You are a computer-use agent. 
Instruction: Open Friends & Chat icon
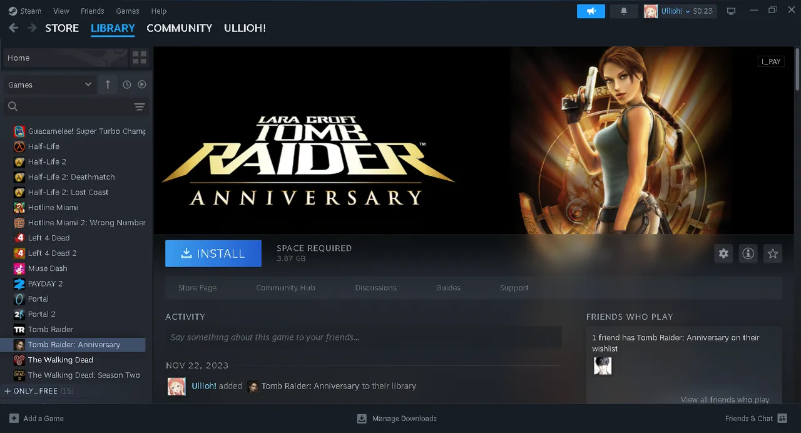[x=783, y=419]
